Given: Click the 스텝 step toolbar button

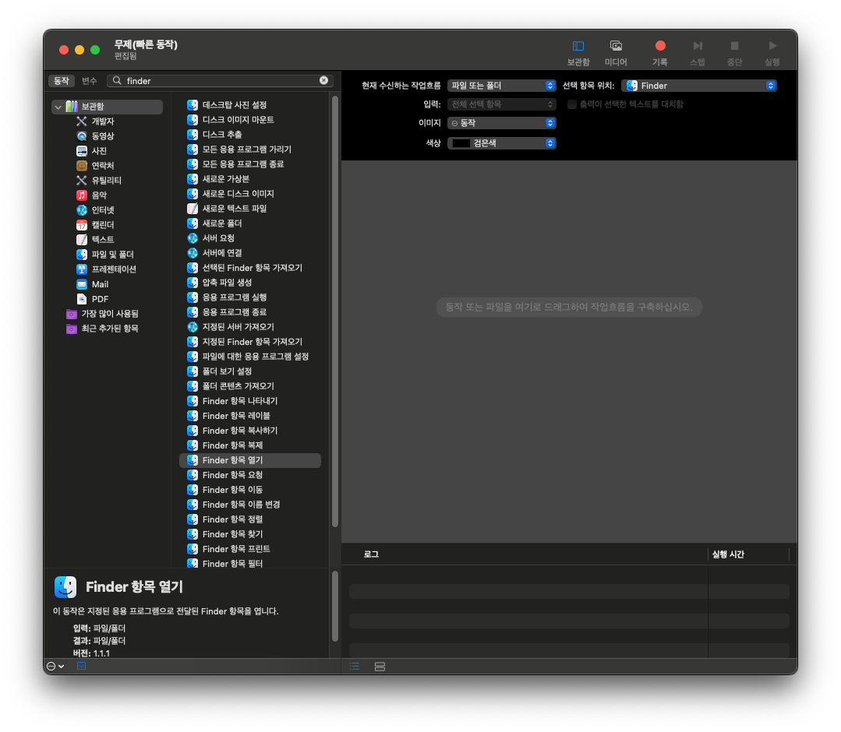Looking at the screenshot, I should (x=698, y=53).
